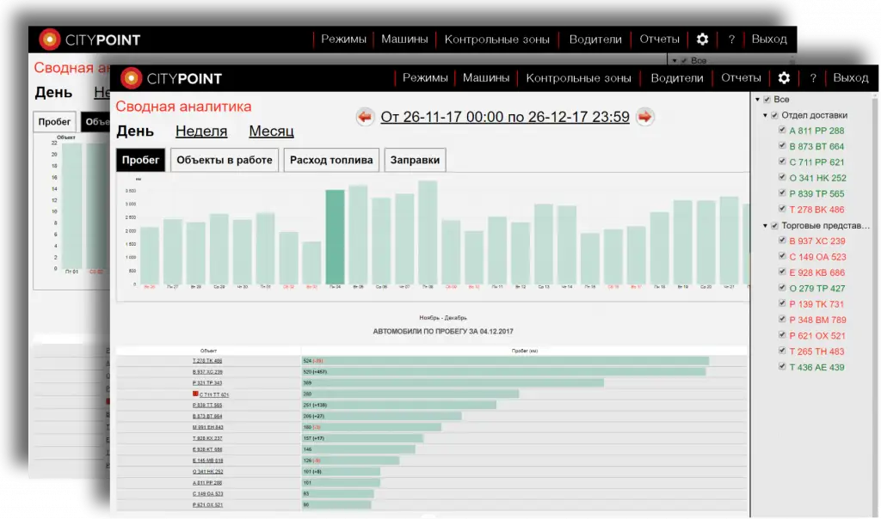Collapse the 'Отдел доставки' group
This screenshot has width=881, height=519.
pos(765,115)
